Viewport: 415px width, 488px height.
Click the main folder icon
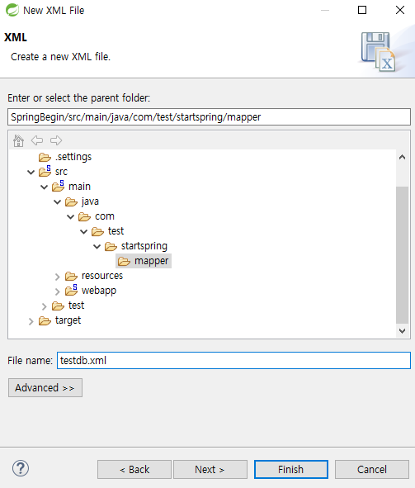click(58, 186)
